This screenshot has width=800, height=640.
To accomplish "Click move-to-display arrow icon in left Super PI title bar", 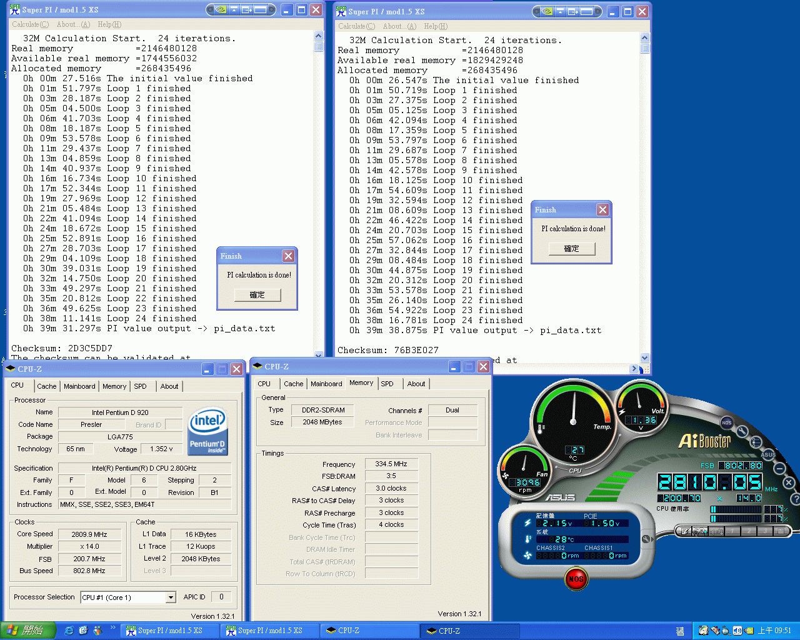I will 247,9.
